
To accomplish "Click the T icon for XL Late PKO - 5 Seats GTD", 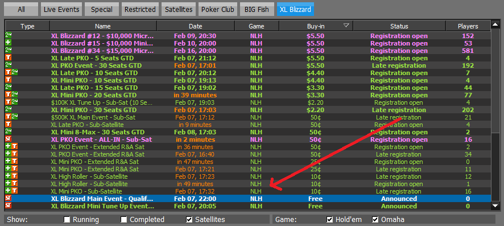I will pos(9,58).
